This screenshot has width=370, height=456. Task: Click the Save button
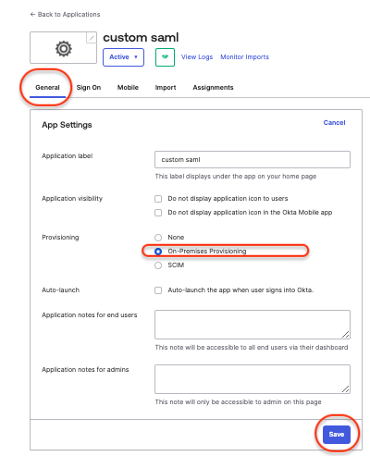click(x=337, y=435)
